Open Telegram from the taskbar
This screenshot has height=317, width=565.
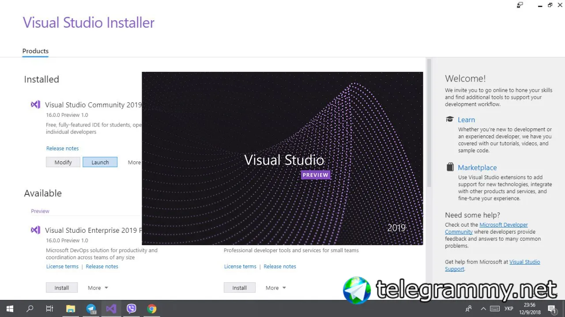click(x=91, y=309)
